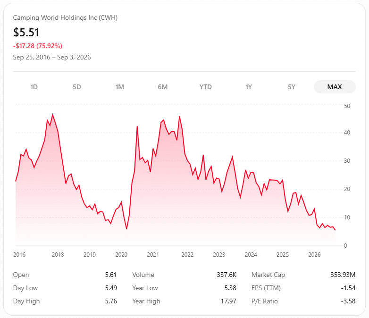Select the 6M time range
Image resolution: width=369 pixels, height=318 pixels.
[x=163, y=87]
